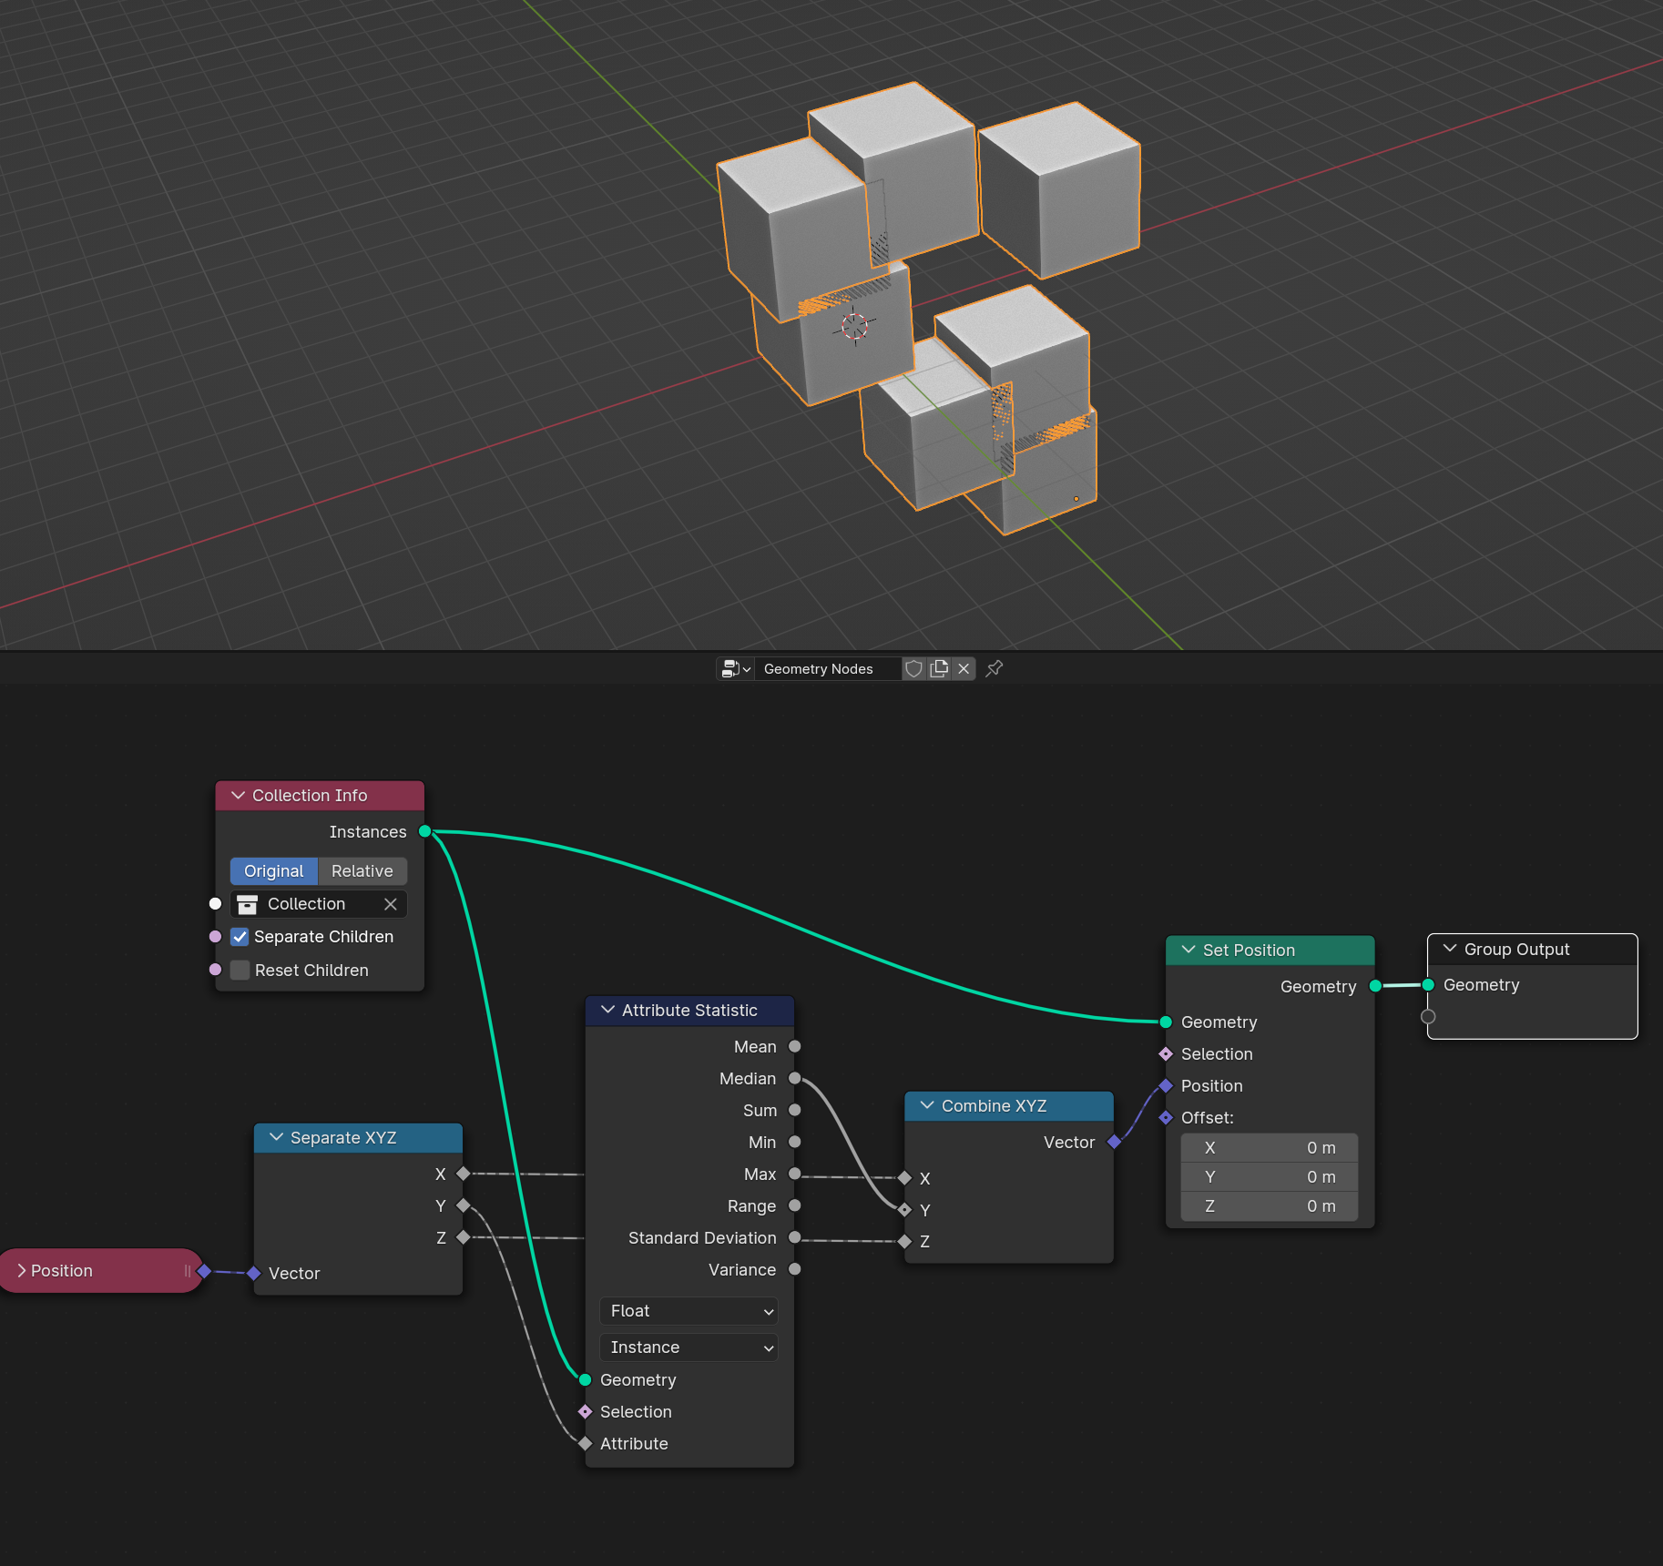Image resolution: width=1663 pixels, height=1566 pixels.
Task: Click the Separate Children input socket
Action: tap(215, 937)
